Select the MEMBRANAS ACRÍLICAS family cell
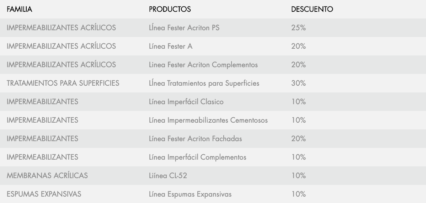 coord(47,176)
